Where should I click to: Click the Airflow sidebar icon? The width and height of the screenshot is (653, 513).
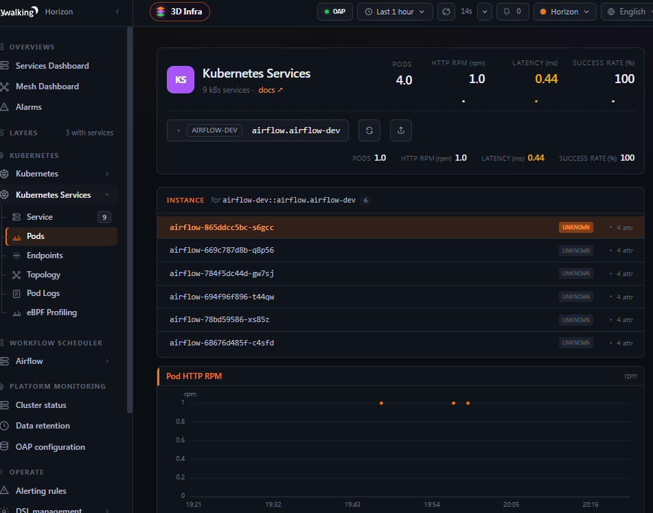[5, 361]
